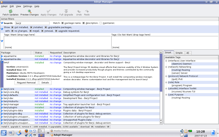
Task: Switch to virtual desktop 2 in pager
Action: [41, 135]
